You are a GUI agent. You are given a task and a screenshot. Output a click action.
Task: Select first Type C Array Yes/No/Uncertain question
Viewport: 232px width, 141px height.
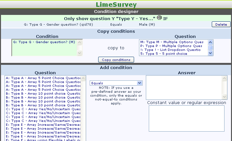[43, 109]
